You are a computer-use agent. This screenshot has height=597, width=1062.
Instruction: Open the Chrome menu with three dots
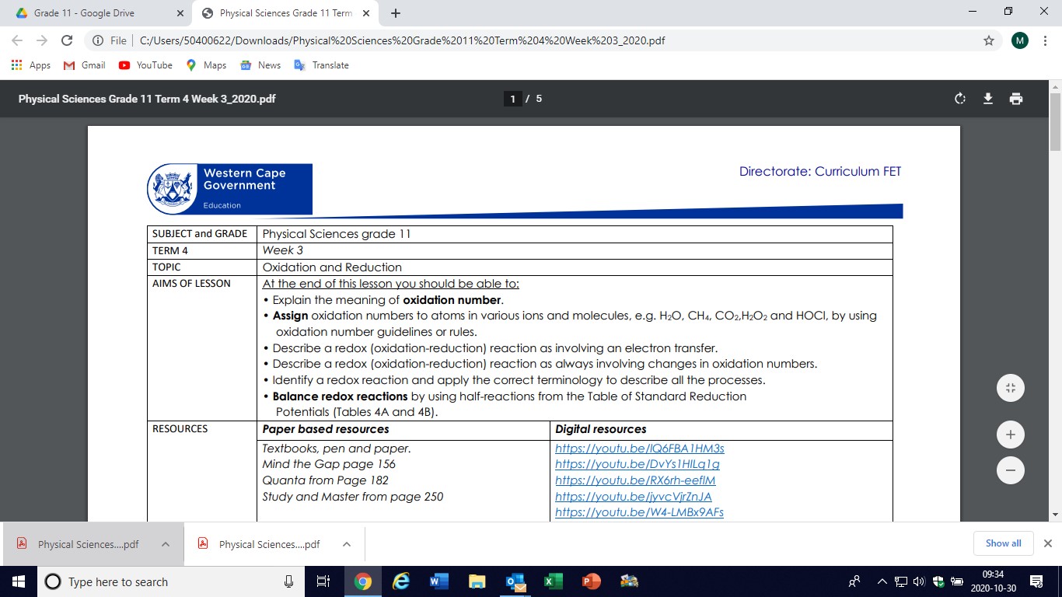click(x=1046, y=40)
